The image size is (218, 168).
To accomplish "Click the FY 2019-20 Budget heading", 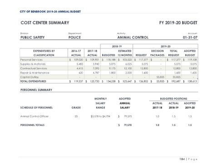I will (178, 23).
